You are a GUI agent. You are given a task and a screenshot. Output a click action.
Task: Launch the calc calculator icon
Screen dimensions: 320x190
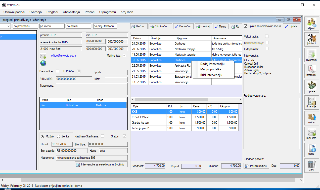[x=311, y=165]
